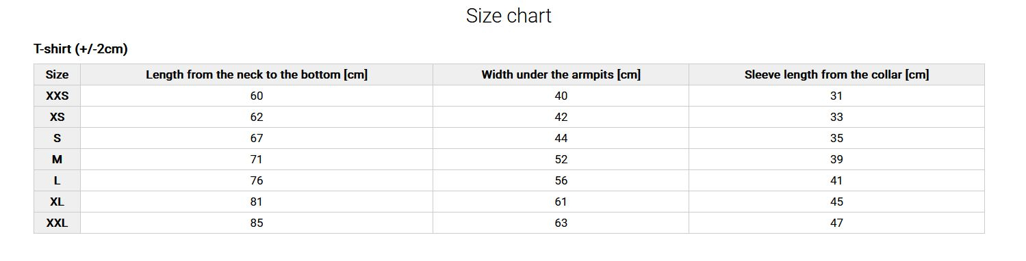Select the XXS size row label
The width and height of the screenshot is (1026, 261).
[57, 96]
